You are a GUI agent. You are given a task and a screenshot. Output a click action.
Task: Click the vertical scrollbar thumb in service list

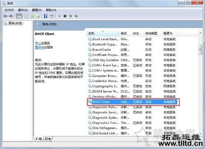(x=200, y=50)
